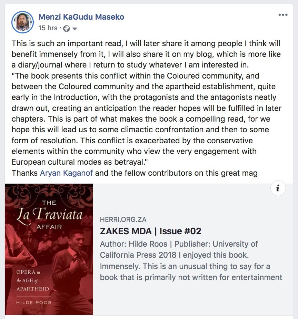Click the info icon on link preview
This screenshot has width=298, height=319.
pyautogui.click(x=278, y=188)
